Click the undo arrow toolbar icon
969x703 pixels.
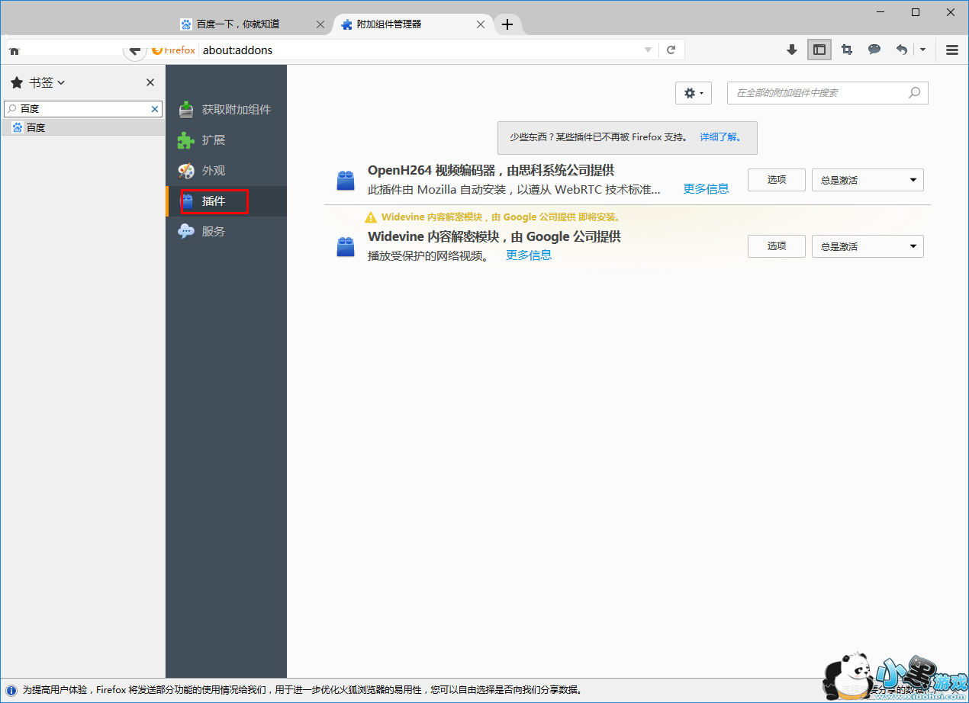pos(902,50)
